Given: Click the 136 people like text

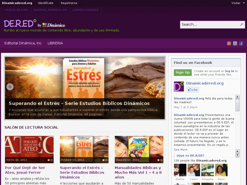Looking at the screenshot, I should tap(200, 161).
